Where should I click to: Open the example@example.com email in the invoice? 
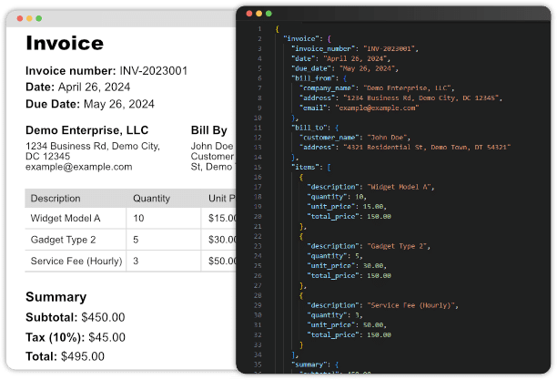pyautogui.click(x=78, y=167)
